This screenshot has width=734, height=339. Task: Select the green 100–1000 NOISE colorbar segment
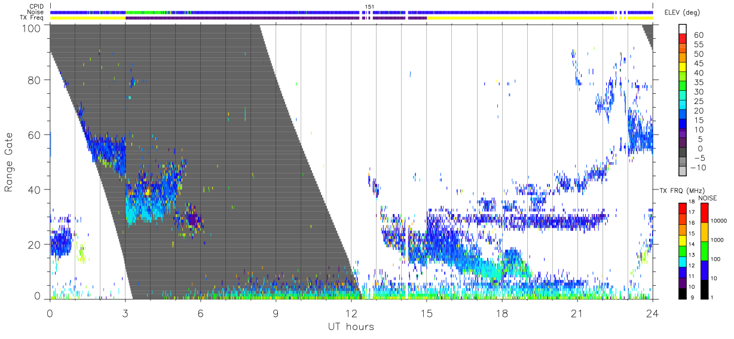[x=704, y=251]
